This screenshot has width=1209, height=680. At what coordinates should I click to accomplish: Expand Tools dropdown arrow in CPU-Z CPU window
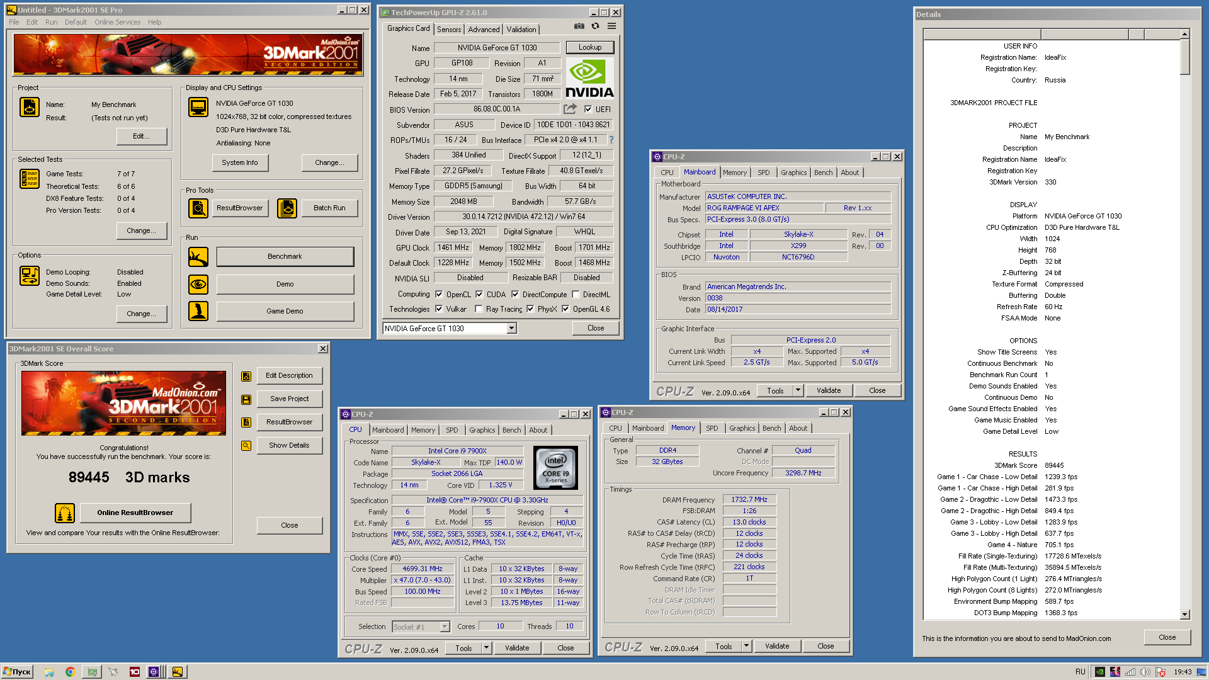[x=486, y=647]
